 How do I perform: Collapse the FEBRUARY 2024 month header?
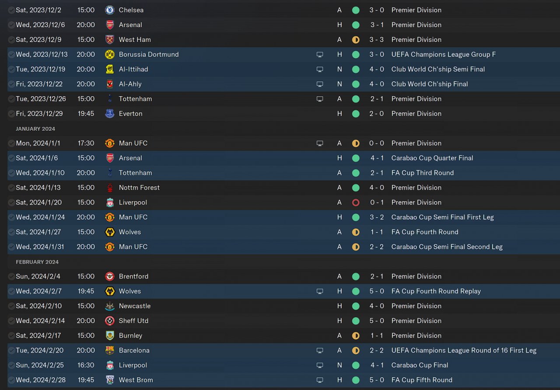tap(37, 262)
